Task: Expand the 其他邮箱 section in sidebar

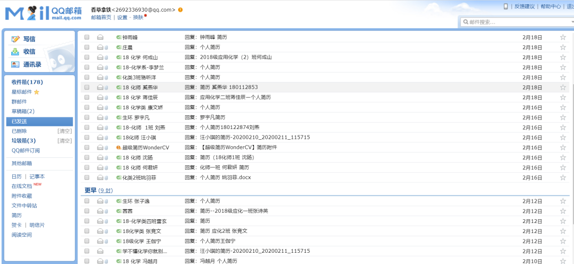Action: [22, 163]
